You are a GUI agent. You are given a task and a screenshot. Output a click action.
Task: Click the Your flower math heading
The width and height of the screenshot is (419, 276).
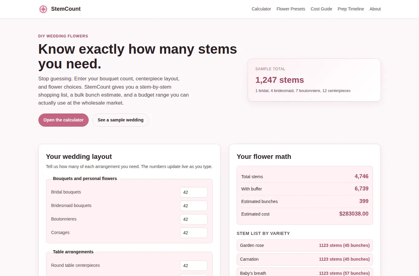tap(264, 157)
